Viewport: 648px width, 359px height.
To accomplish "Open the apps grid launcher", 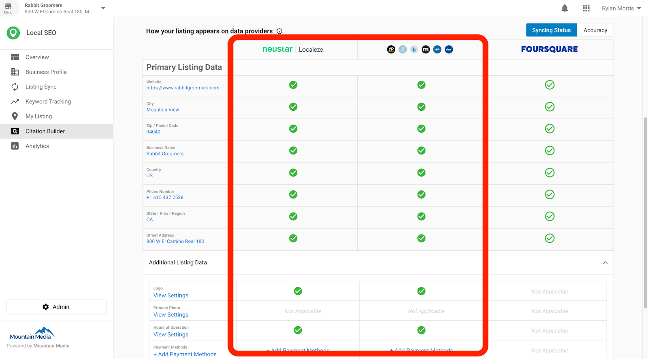I will 586,8.
